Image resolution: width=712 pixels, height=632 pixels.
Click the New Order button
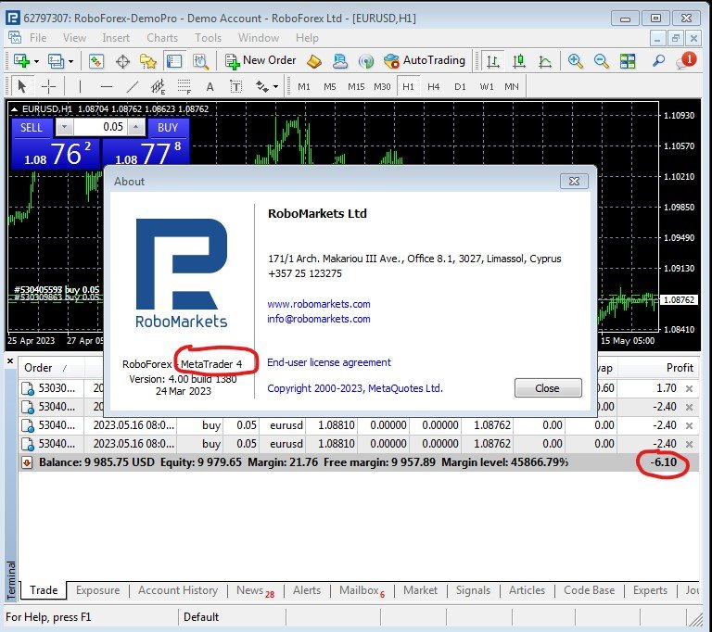pos(261,61)
